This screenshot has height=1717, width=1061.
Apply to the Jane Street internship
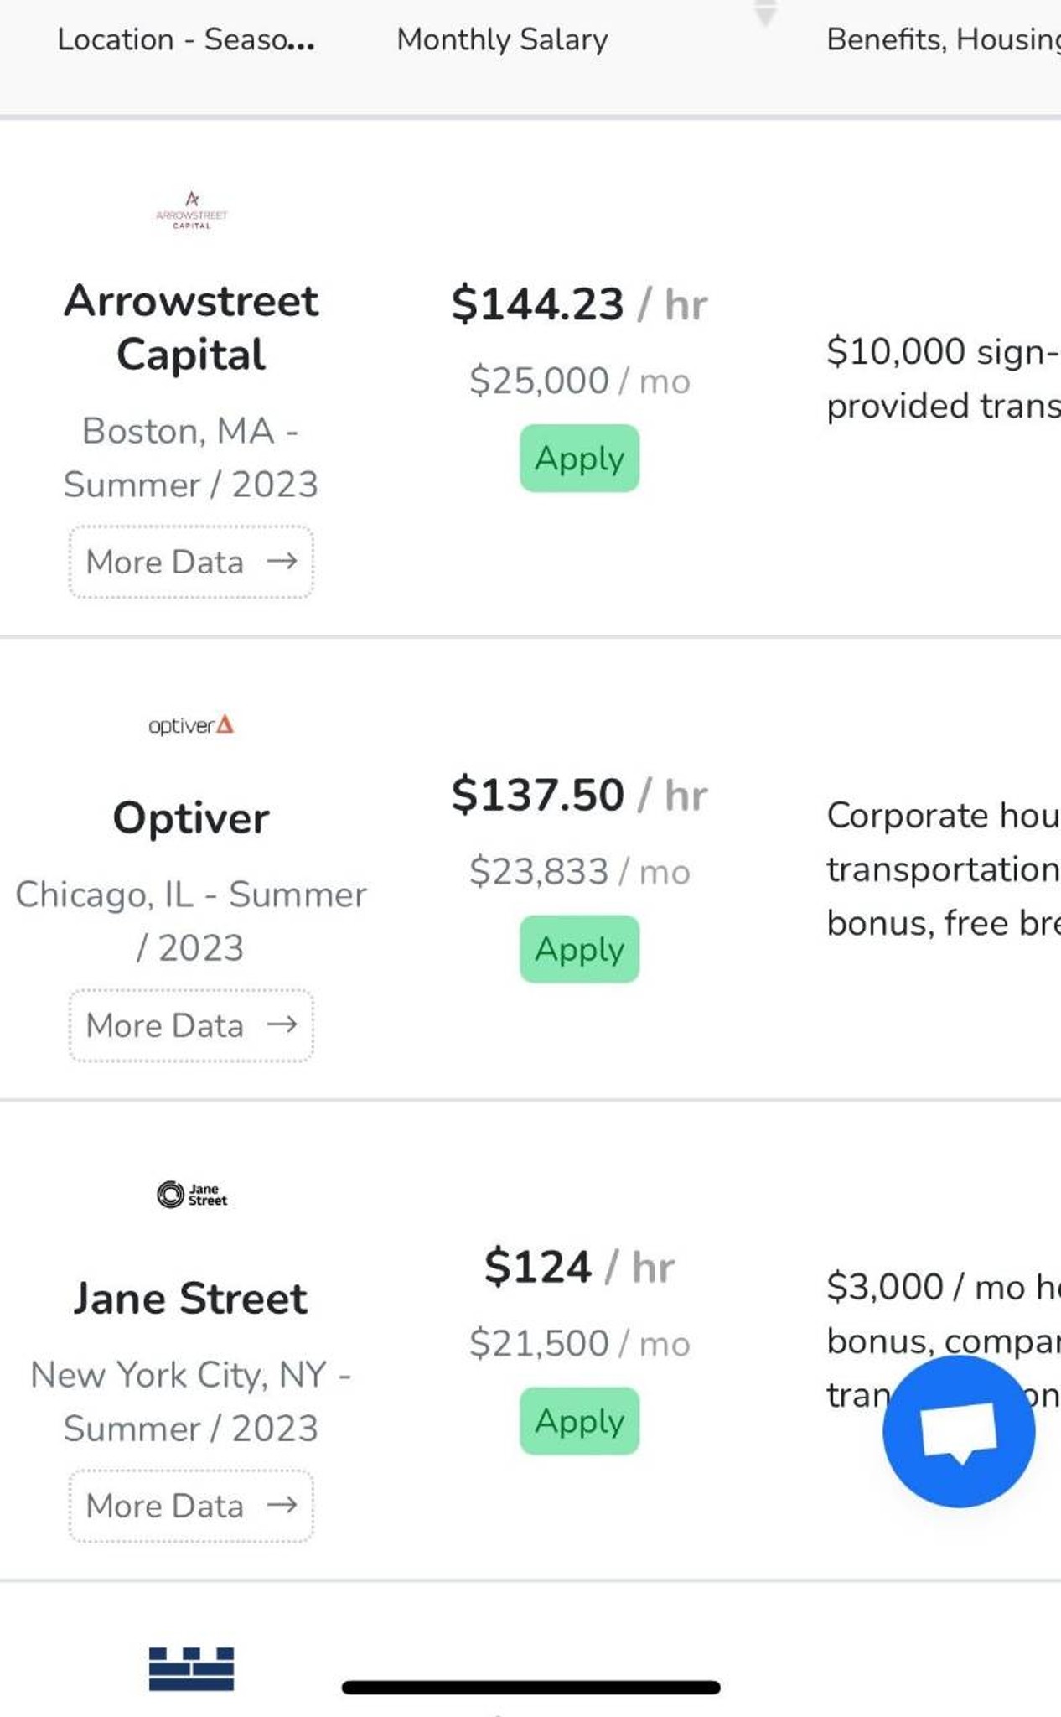pyautogui.click(x=578, y=1421)
